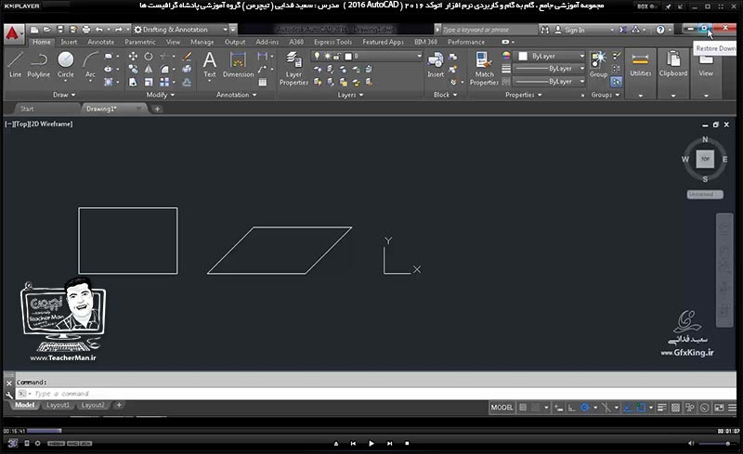Select the Erase tool icon
The width and height of the screenshot is (743, 454).
[x=188, y=57]
